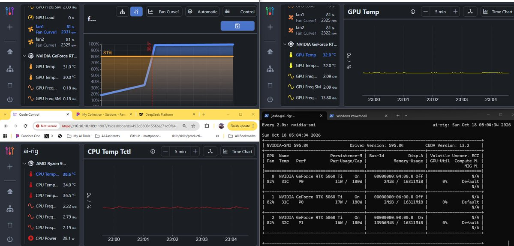Open the All Bookmarks folder

coord(242,136)
